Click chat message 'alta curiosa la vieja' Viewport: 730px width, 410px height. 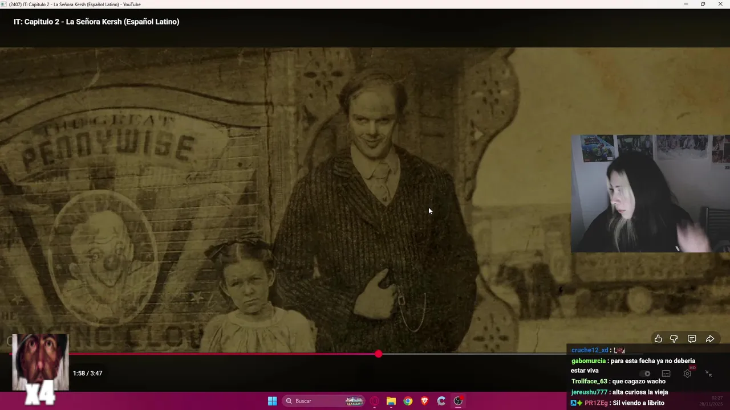(x=640, y=392)
